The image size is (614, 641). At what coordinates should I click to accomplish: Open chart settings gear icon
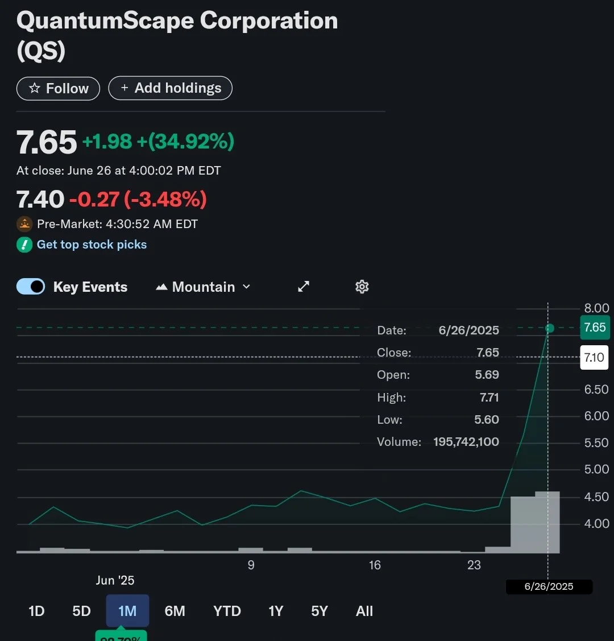click(362, 287)
